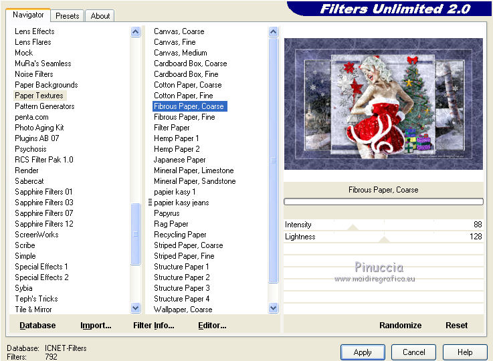Select the ScreenWorks category
Viewport: 493px width, 361px height.
[37, 235]
